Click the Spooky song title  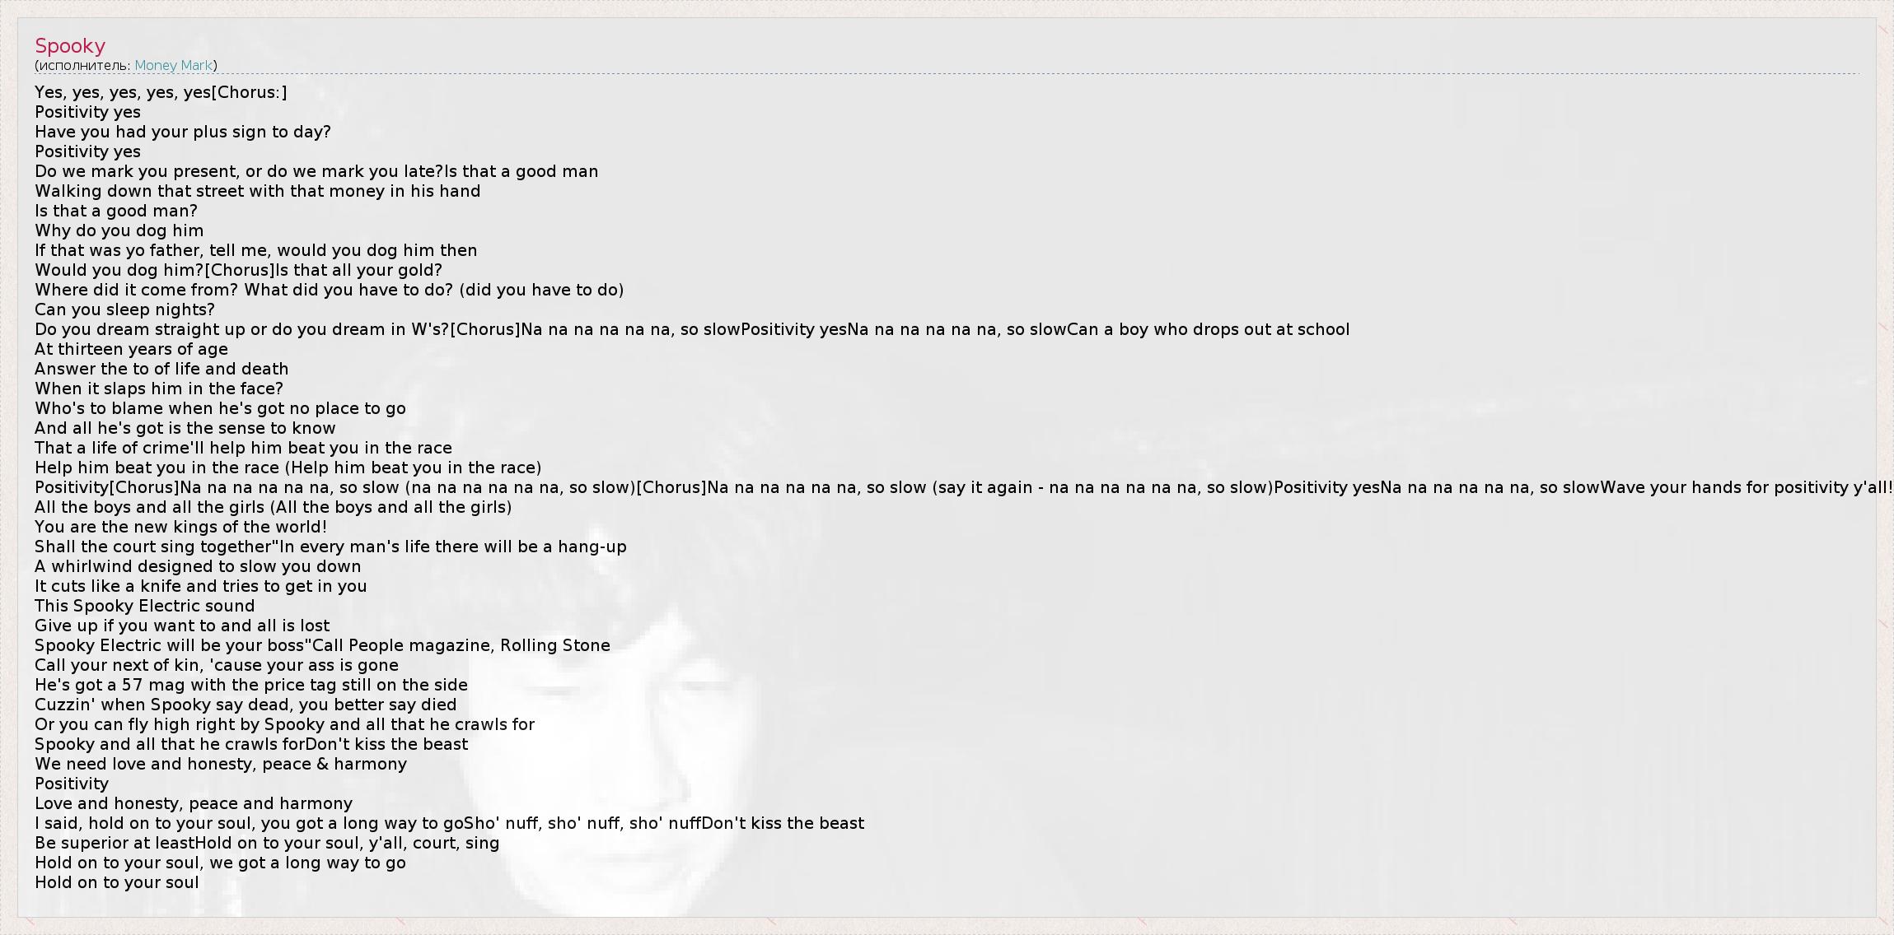coord(70,46)
